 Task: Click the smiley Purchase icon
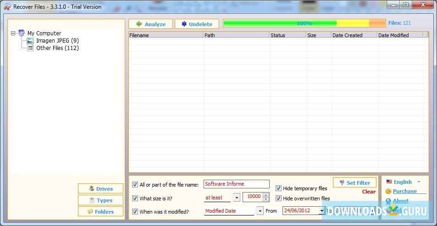pyautogui.click(x=388, y=192)
